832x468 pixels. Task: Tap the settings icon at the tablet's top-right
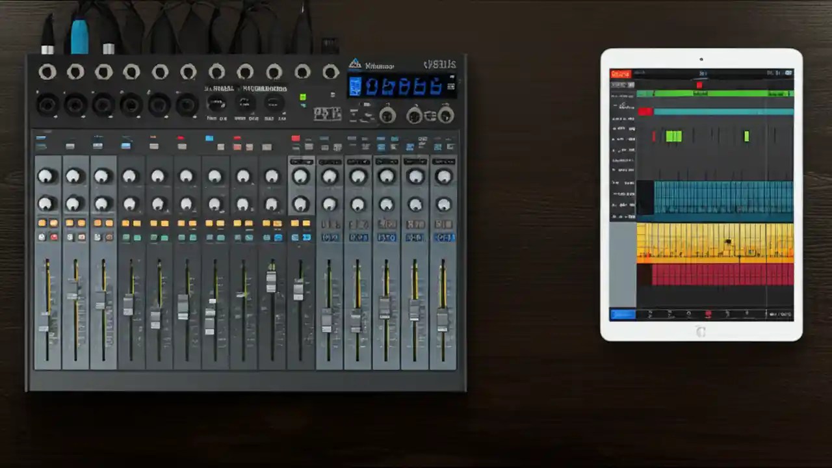point(788,73)
